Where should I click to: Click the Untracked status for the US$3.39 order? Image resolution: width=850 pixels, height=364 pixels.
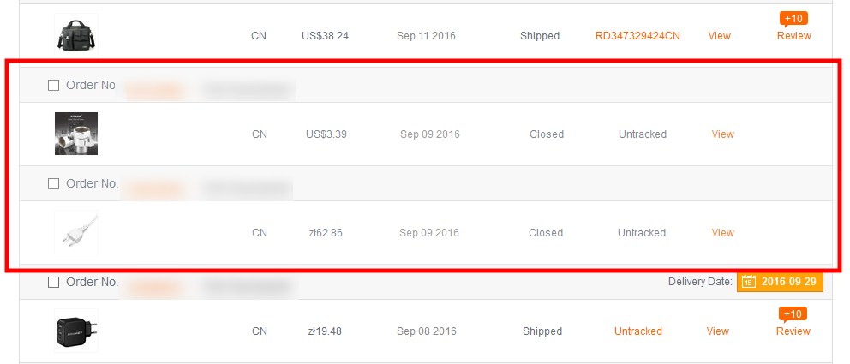tap(642, 134)
